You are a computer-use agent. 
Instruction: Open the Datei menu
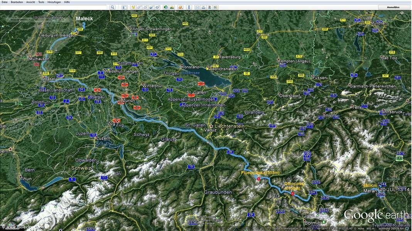(x=5, y=2)
